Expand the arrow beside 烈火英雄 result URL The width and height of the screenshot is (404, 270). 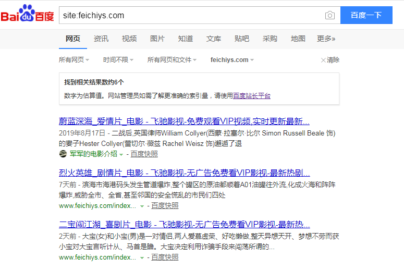142,206
